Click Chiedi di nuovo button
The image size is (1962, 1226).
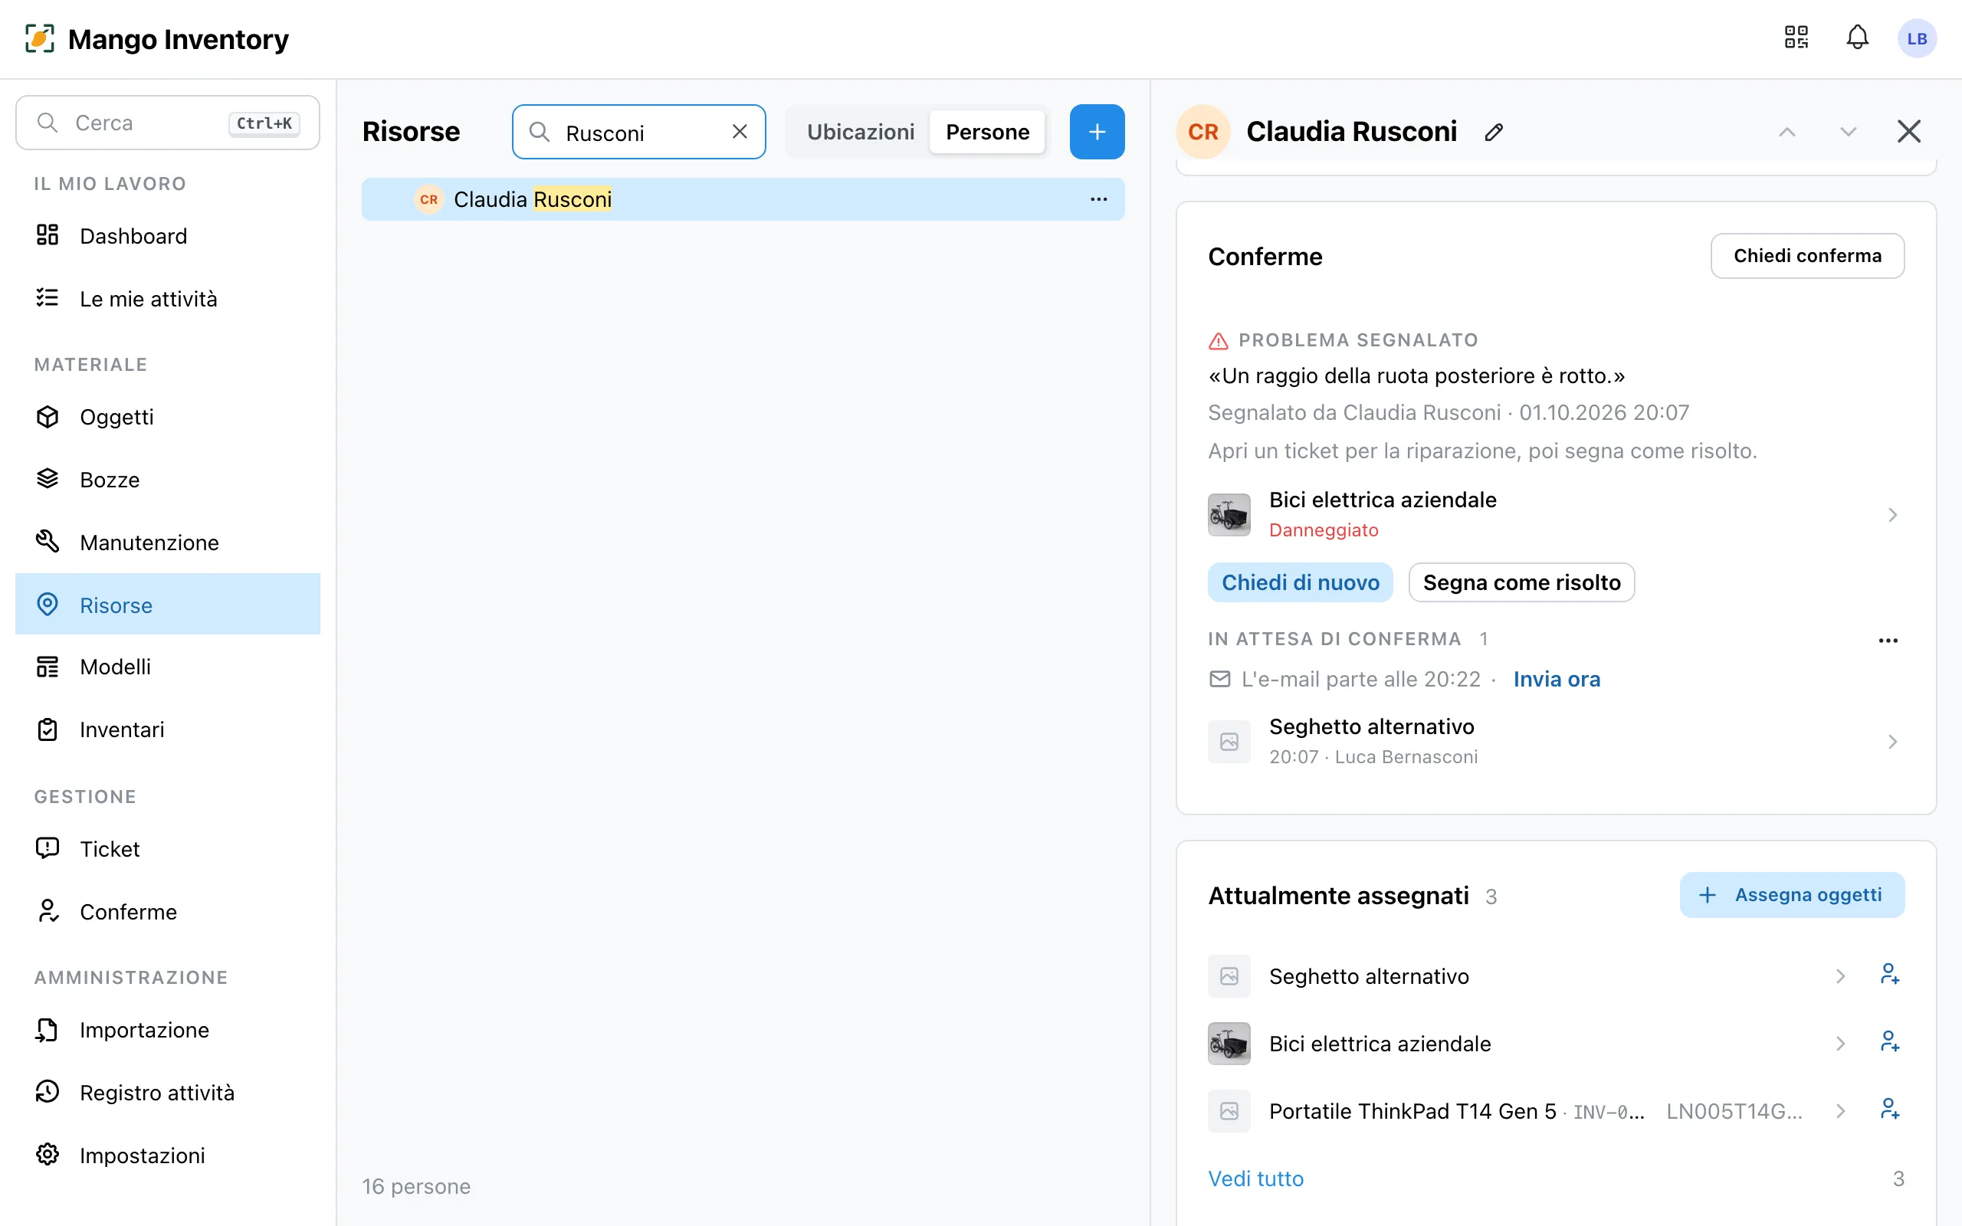point(1301,582)
